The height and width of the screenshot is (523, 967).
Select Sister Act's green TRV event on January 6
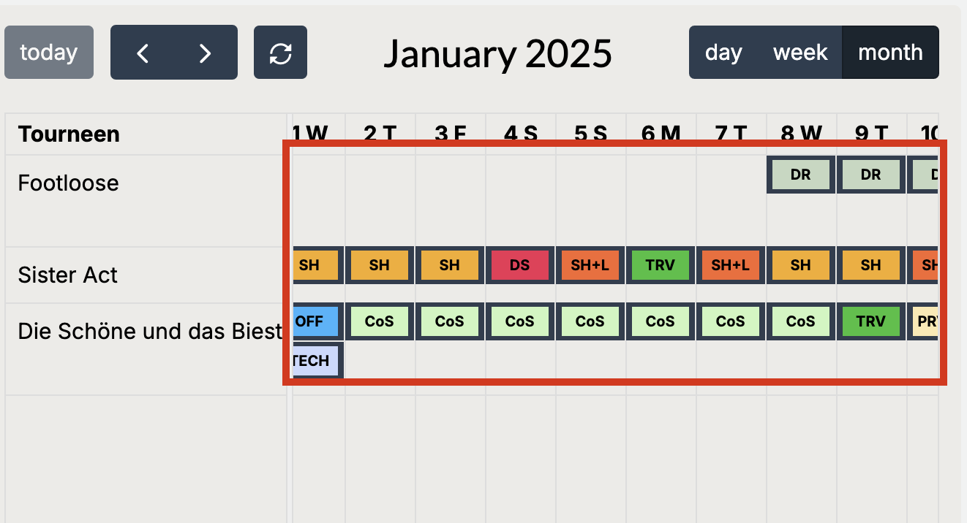[660, 265]
